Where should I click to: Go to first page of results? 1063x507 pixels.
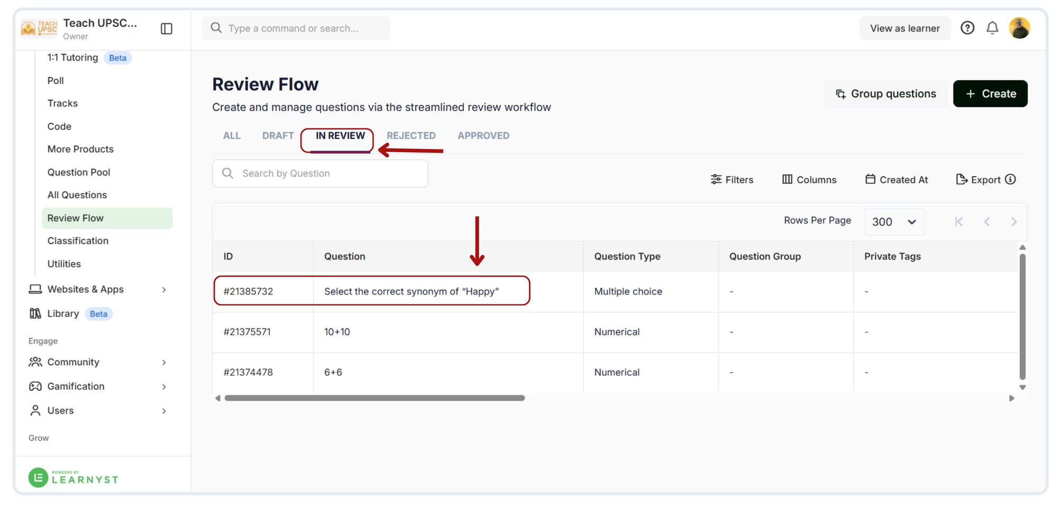[959, 222]
